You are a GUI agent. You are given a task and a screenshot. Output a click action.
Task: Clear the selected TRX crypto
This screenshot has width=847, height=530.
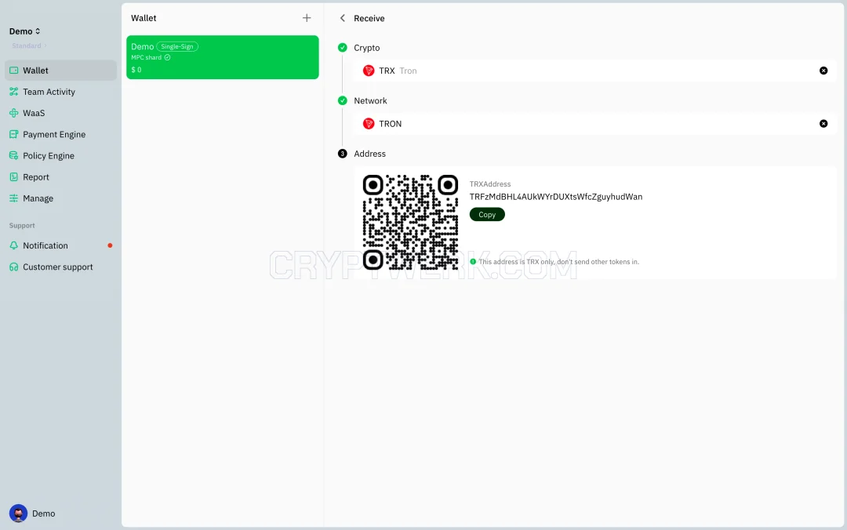click(823, 71)
